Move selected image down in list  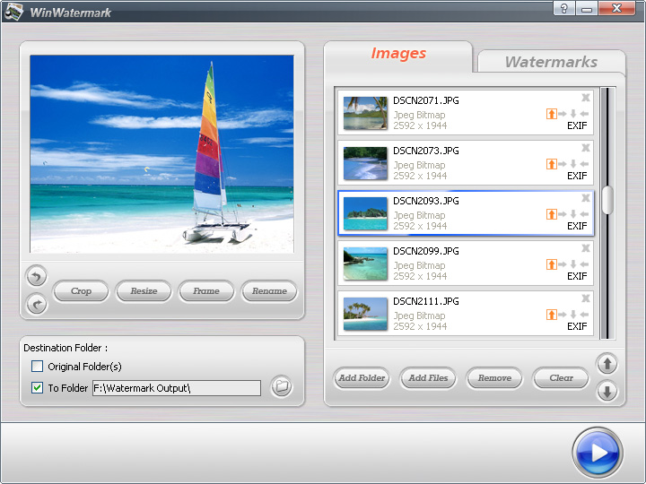pyautogui.click(x=607, y=392)
